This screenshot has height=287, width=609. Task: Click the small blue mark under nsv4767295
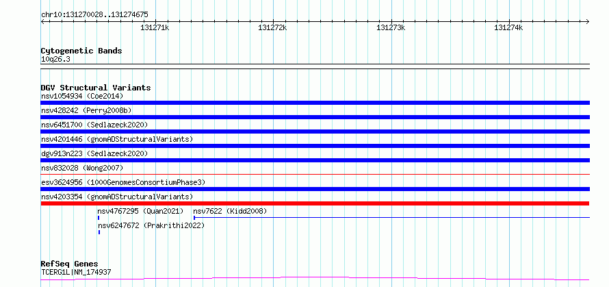pos(99,218)
